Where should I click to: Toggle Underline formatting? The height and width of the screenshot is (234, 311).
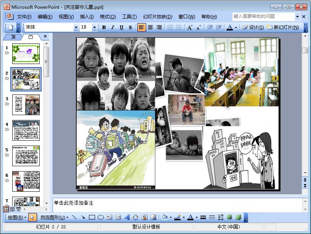pyautogui.click(x=121, y=27)
